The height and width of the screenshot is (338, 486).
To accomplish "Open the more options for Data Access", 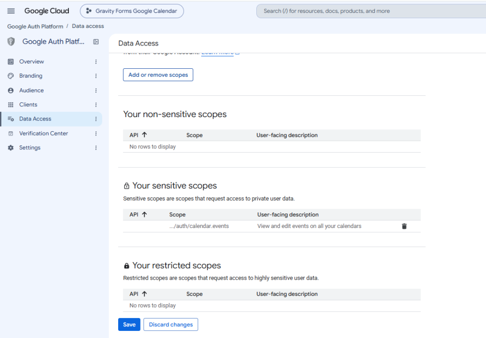I will click(x=96, y=119).
